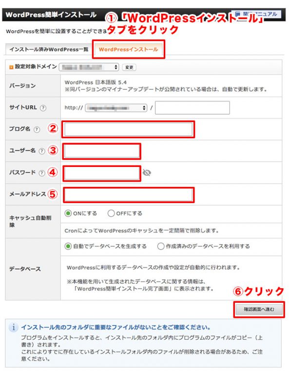This screenshot has height=375, width=290.
Task: Click help icon next to パスワード
Action: [42, 173]
